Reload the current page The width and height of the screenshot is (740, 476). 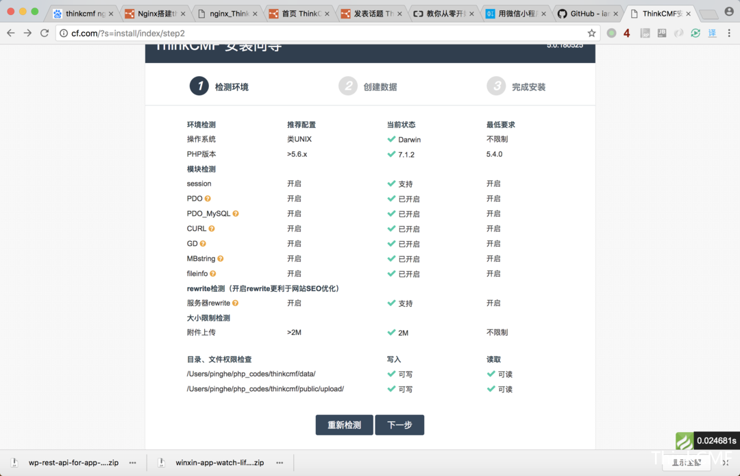[x=45, y=33]
